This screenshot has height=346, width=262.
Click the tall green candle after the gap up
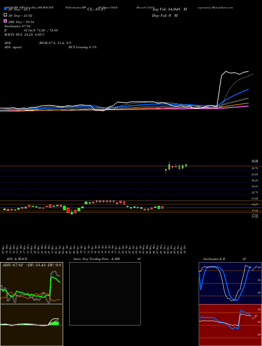(x=169, y=167)
